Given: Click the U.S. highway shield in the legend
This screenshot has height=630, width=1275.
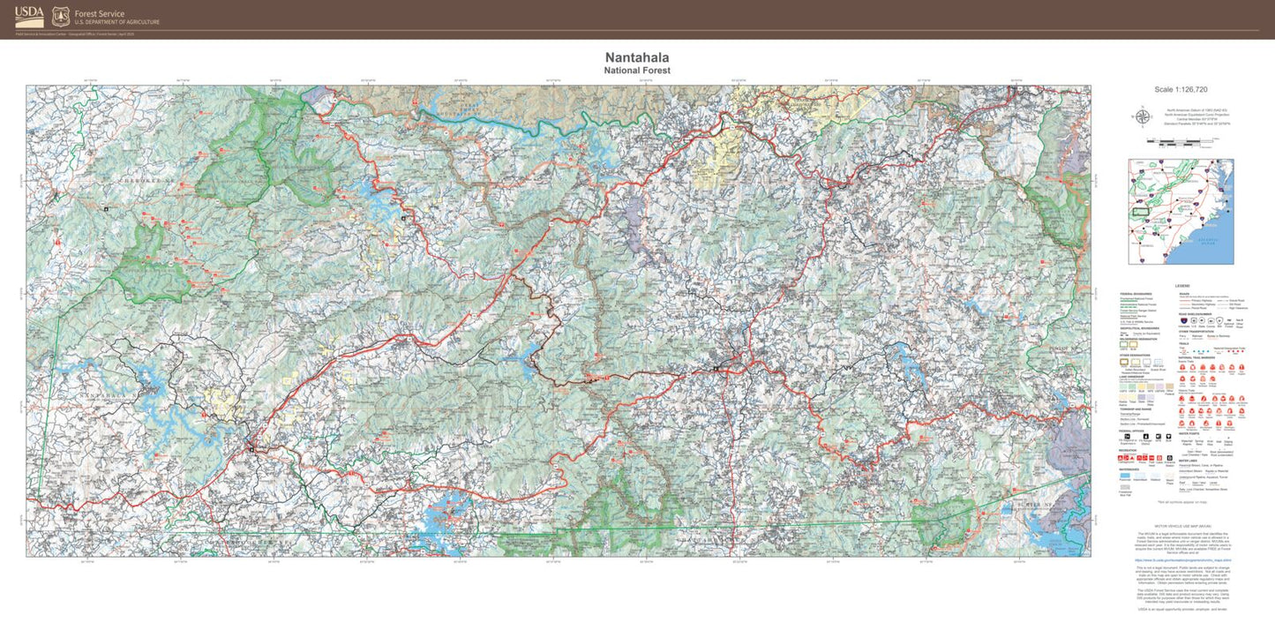Looking at the screenshot, I should tap(1193, 319).
